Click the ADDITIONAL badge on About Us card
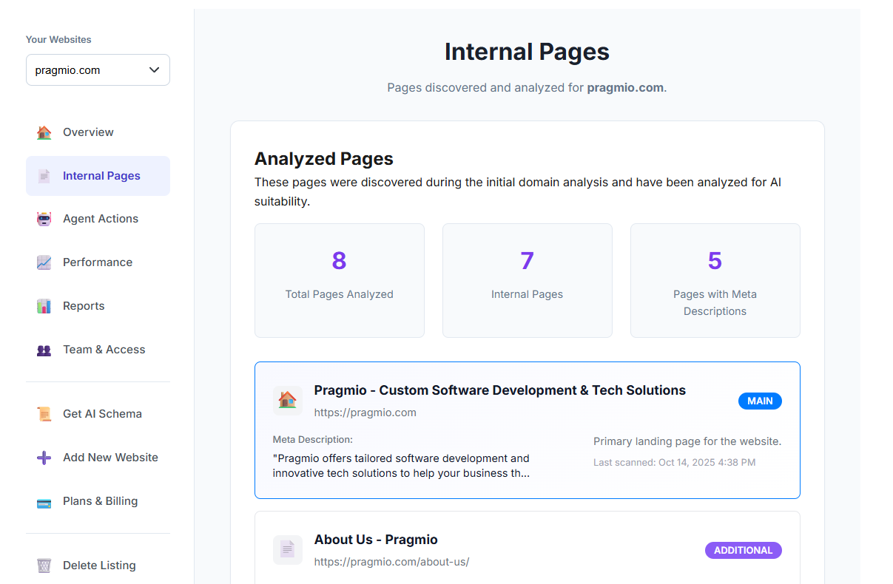The width and height of the screenshot is (893, 584). 744,550
